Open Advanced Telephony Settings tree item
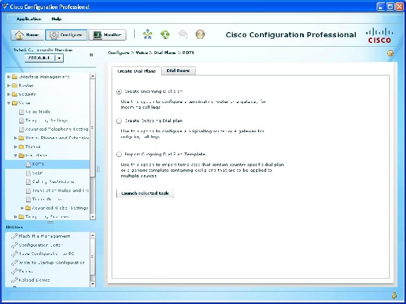 pyautogui.click(x=57, y=129)
